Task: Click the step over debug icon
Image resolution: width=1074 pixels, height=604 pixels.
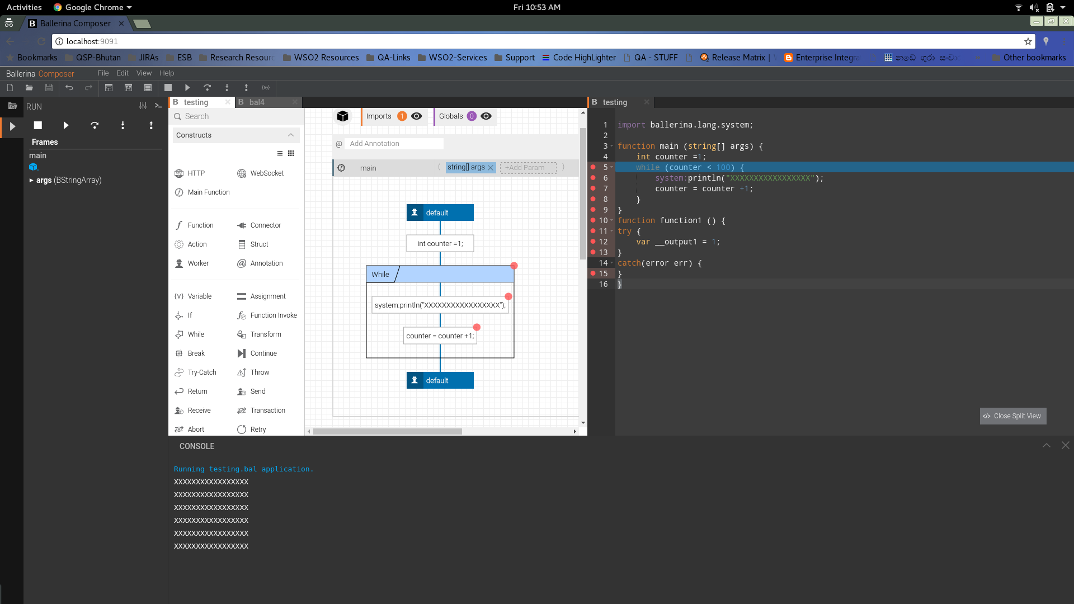Action: pos(95,126)
